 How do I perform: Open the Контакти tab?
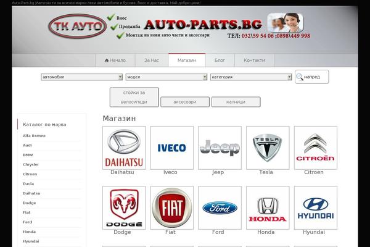[x=254, y=61]
